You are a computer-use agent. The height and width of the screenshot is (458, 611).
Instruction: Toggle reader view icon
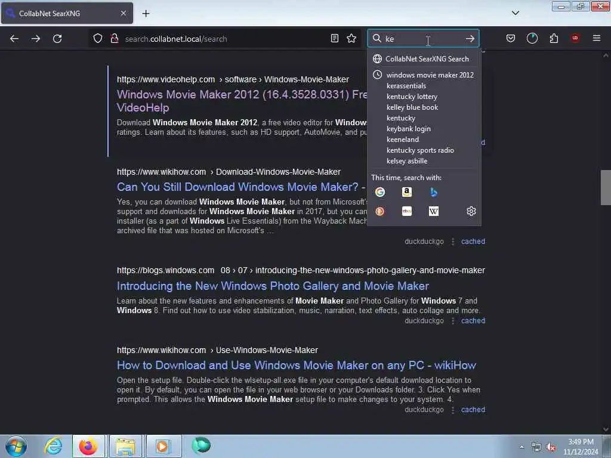tap(334, 38)
